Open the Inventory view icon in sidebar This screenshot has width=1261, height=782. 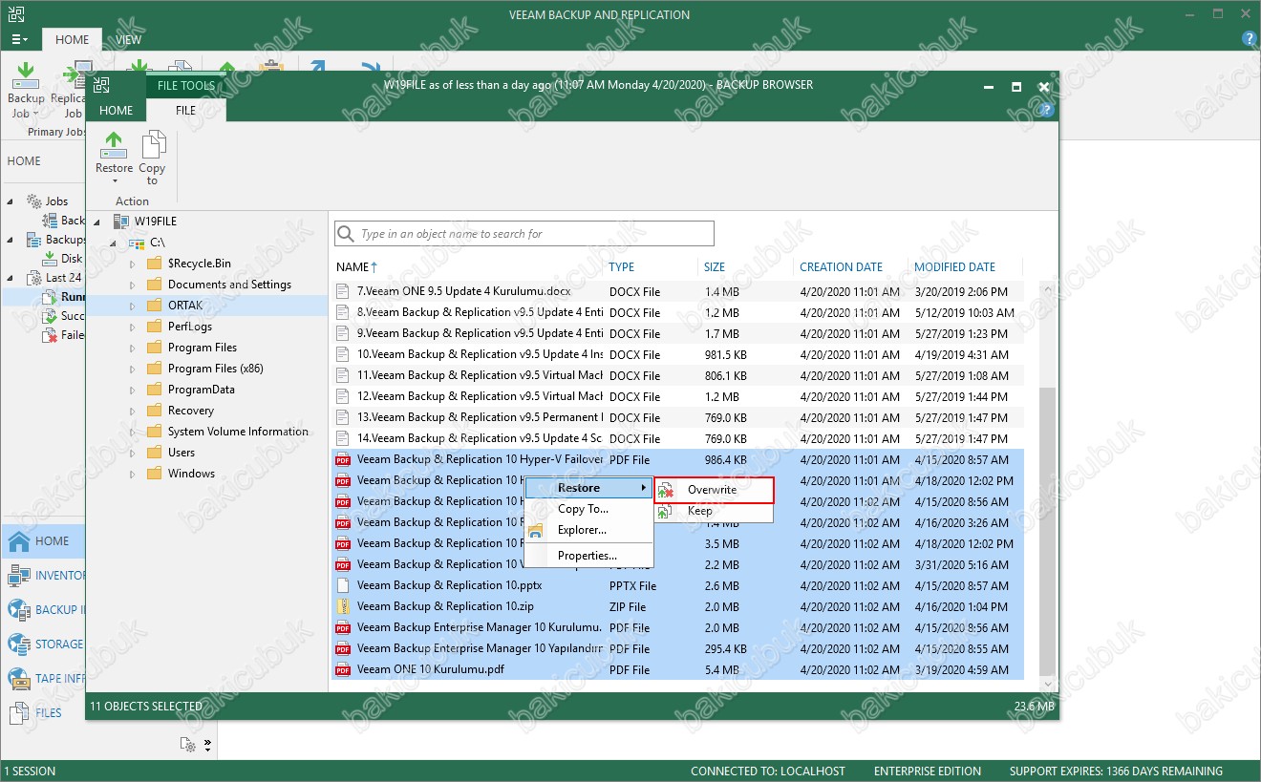[x=18, y=576]
